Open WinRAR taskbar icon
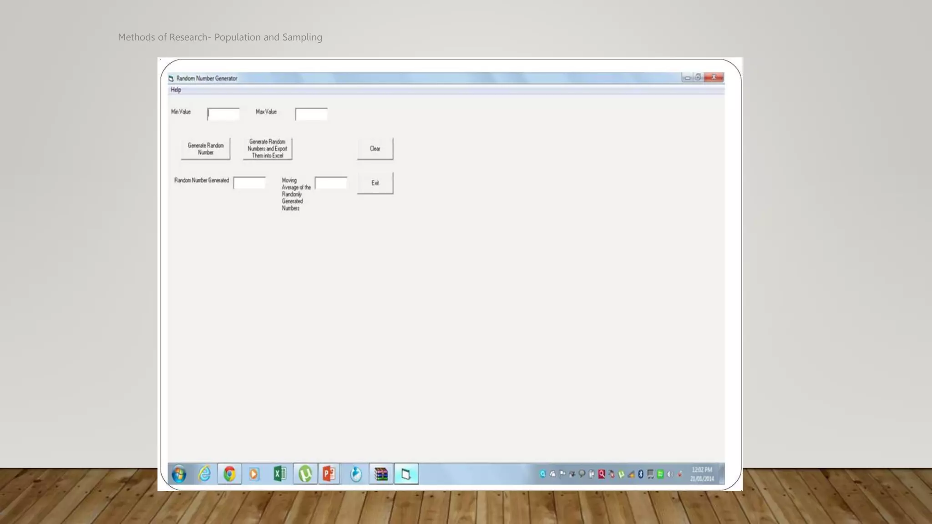Viewport: 932px width, 524px height. click(381, 474)
